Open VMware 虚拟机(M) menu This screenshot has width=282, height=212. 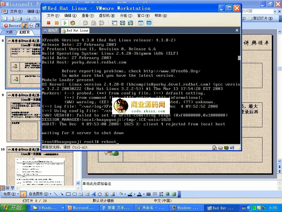[x=107, y=15]
